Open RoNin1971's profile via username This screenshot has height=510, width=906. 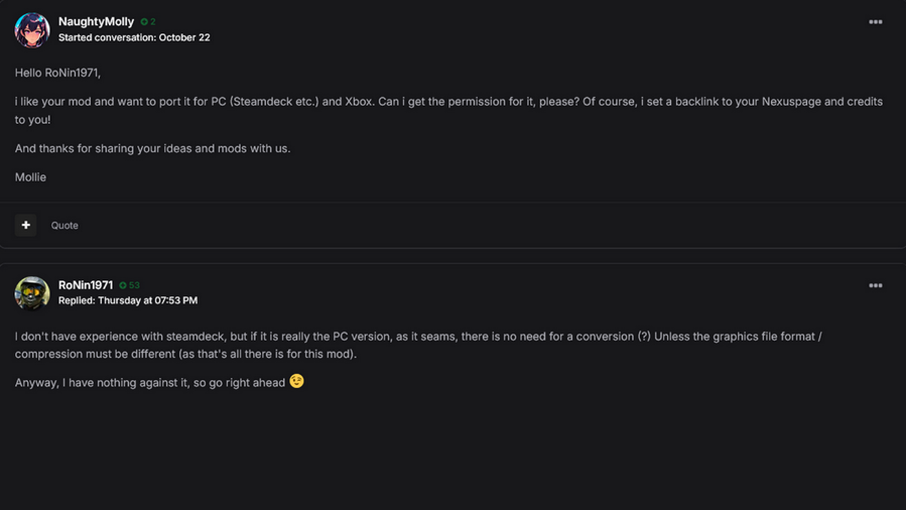click(x=85, y=285)
